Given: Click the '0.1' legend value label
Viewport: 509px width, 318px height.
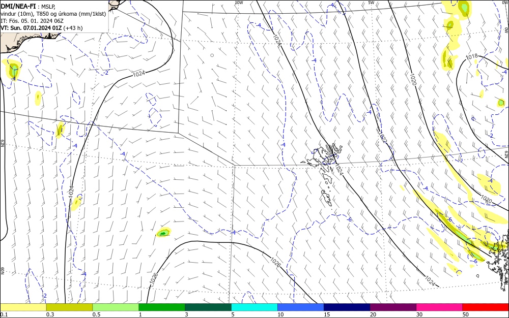Looking at the screenshot, I should [4, 314].
